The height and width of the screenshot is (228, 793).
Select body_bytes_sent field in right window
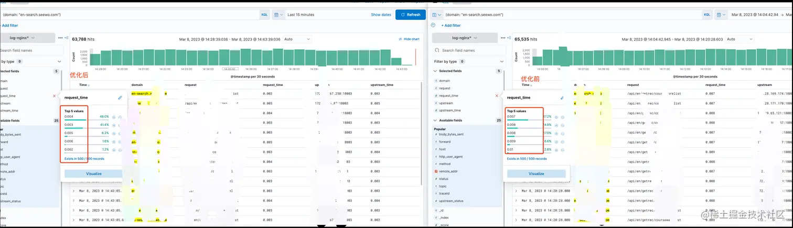[451, 134]
